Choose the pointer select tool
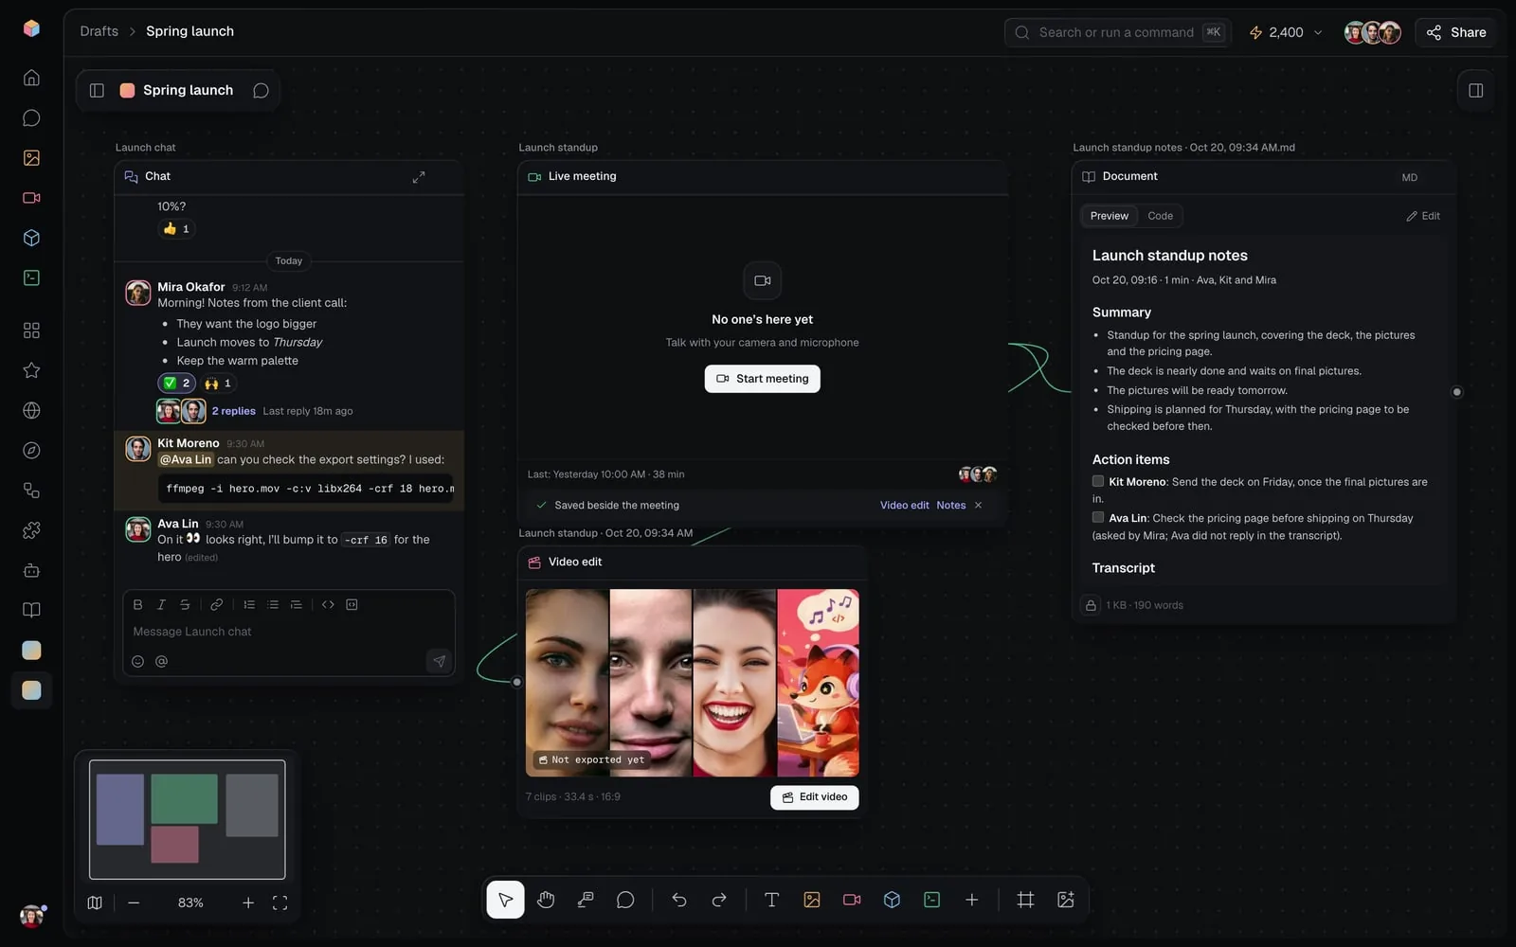The height and width of the screenshot is (947, 1516). click(x=505, y=900)
